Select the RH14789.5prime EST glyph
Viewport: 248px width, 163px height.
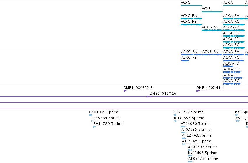94,127
